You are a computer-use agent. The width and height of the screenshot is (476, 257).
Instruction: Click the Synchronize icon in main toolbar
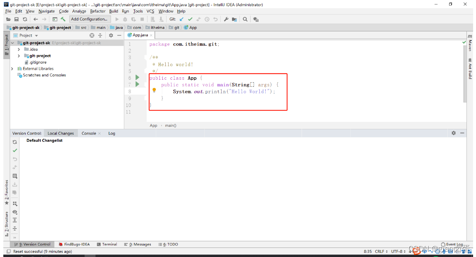[25, 19]
